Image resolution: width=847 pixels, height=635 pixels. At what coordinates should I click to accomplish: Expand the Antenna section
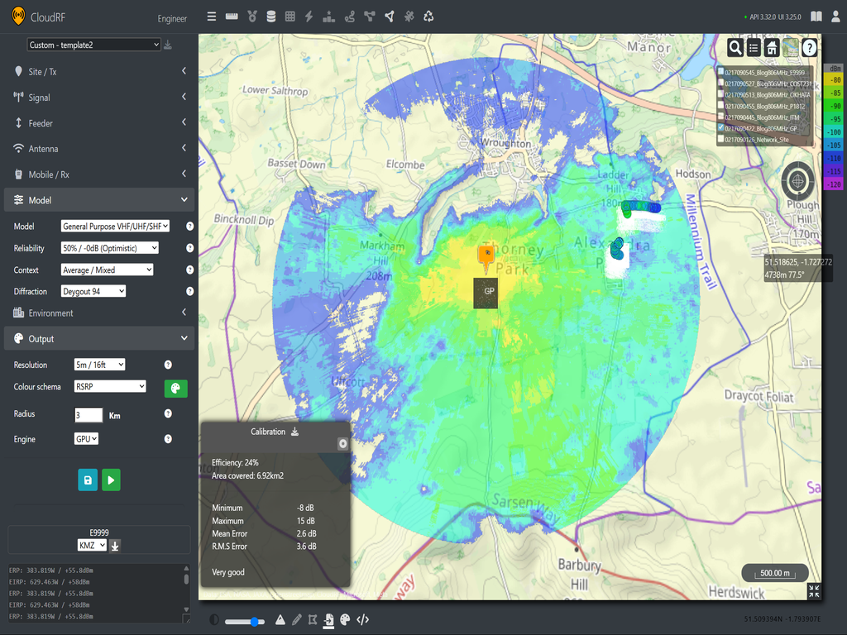click(x=99, y=148)
